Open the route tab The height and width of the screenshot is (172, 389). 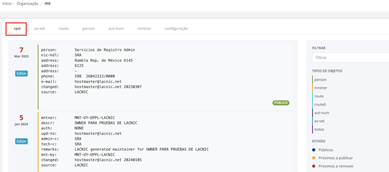(x=64, y=29)
